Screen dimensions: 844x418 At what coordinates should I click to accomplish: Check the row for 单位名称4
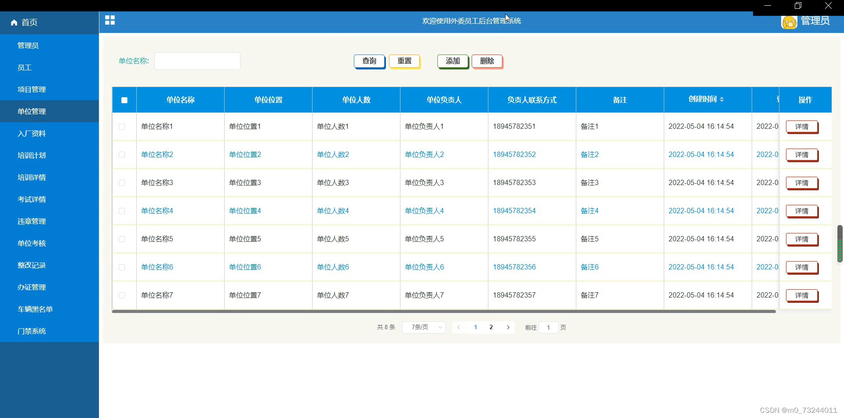coord(122,211)
